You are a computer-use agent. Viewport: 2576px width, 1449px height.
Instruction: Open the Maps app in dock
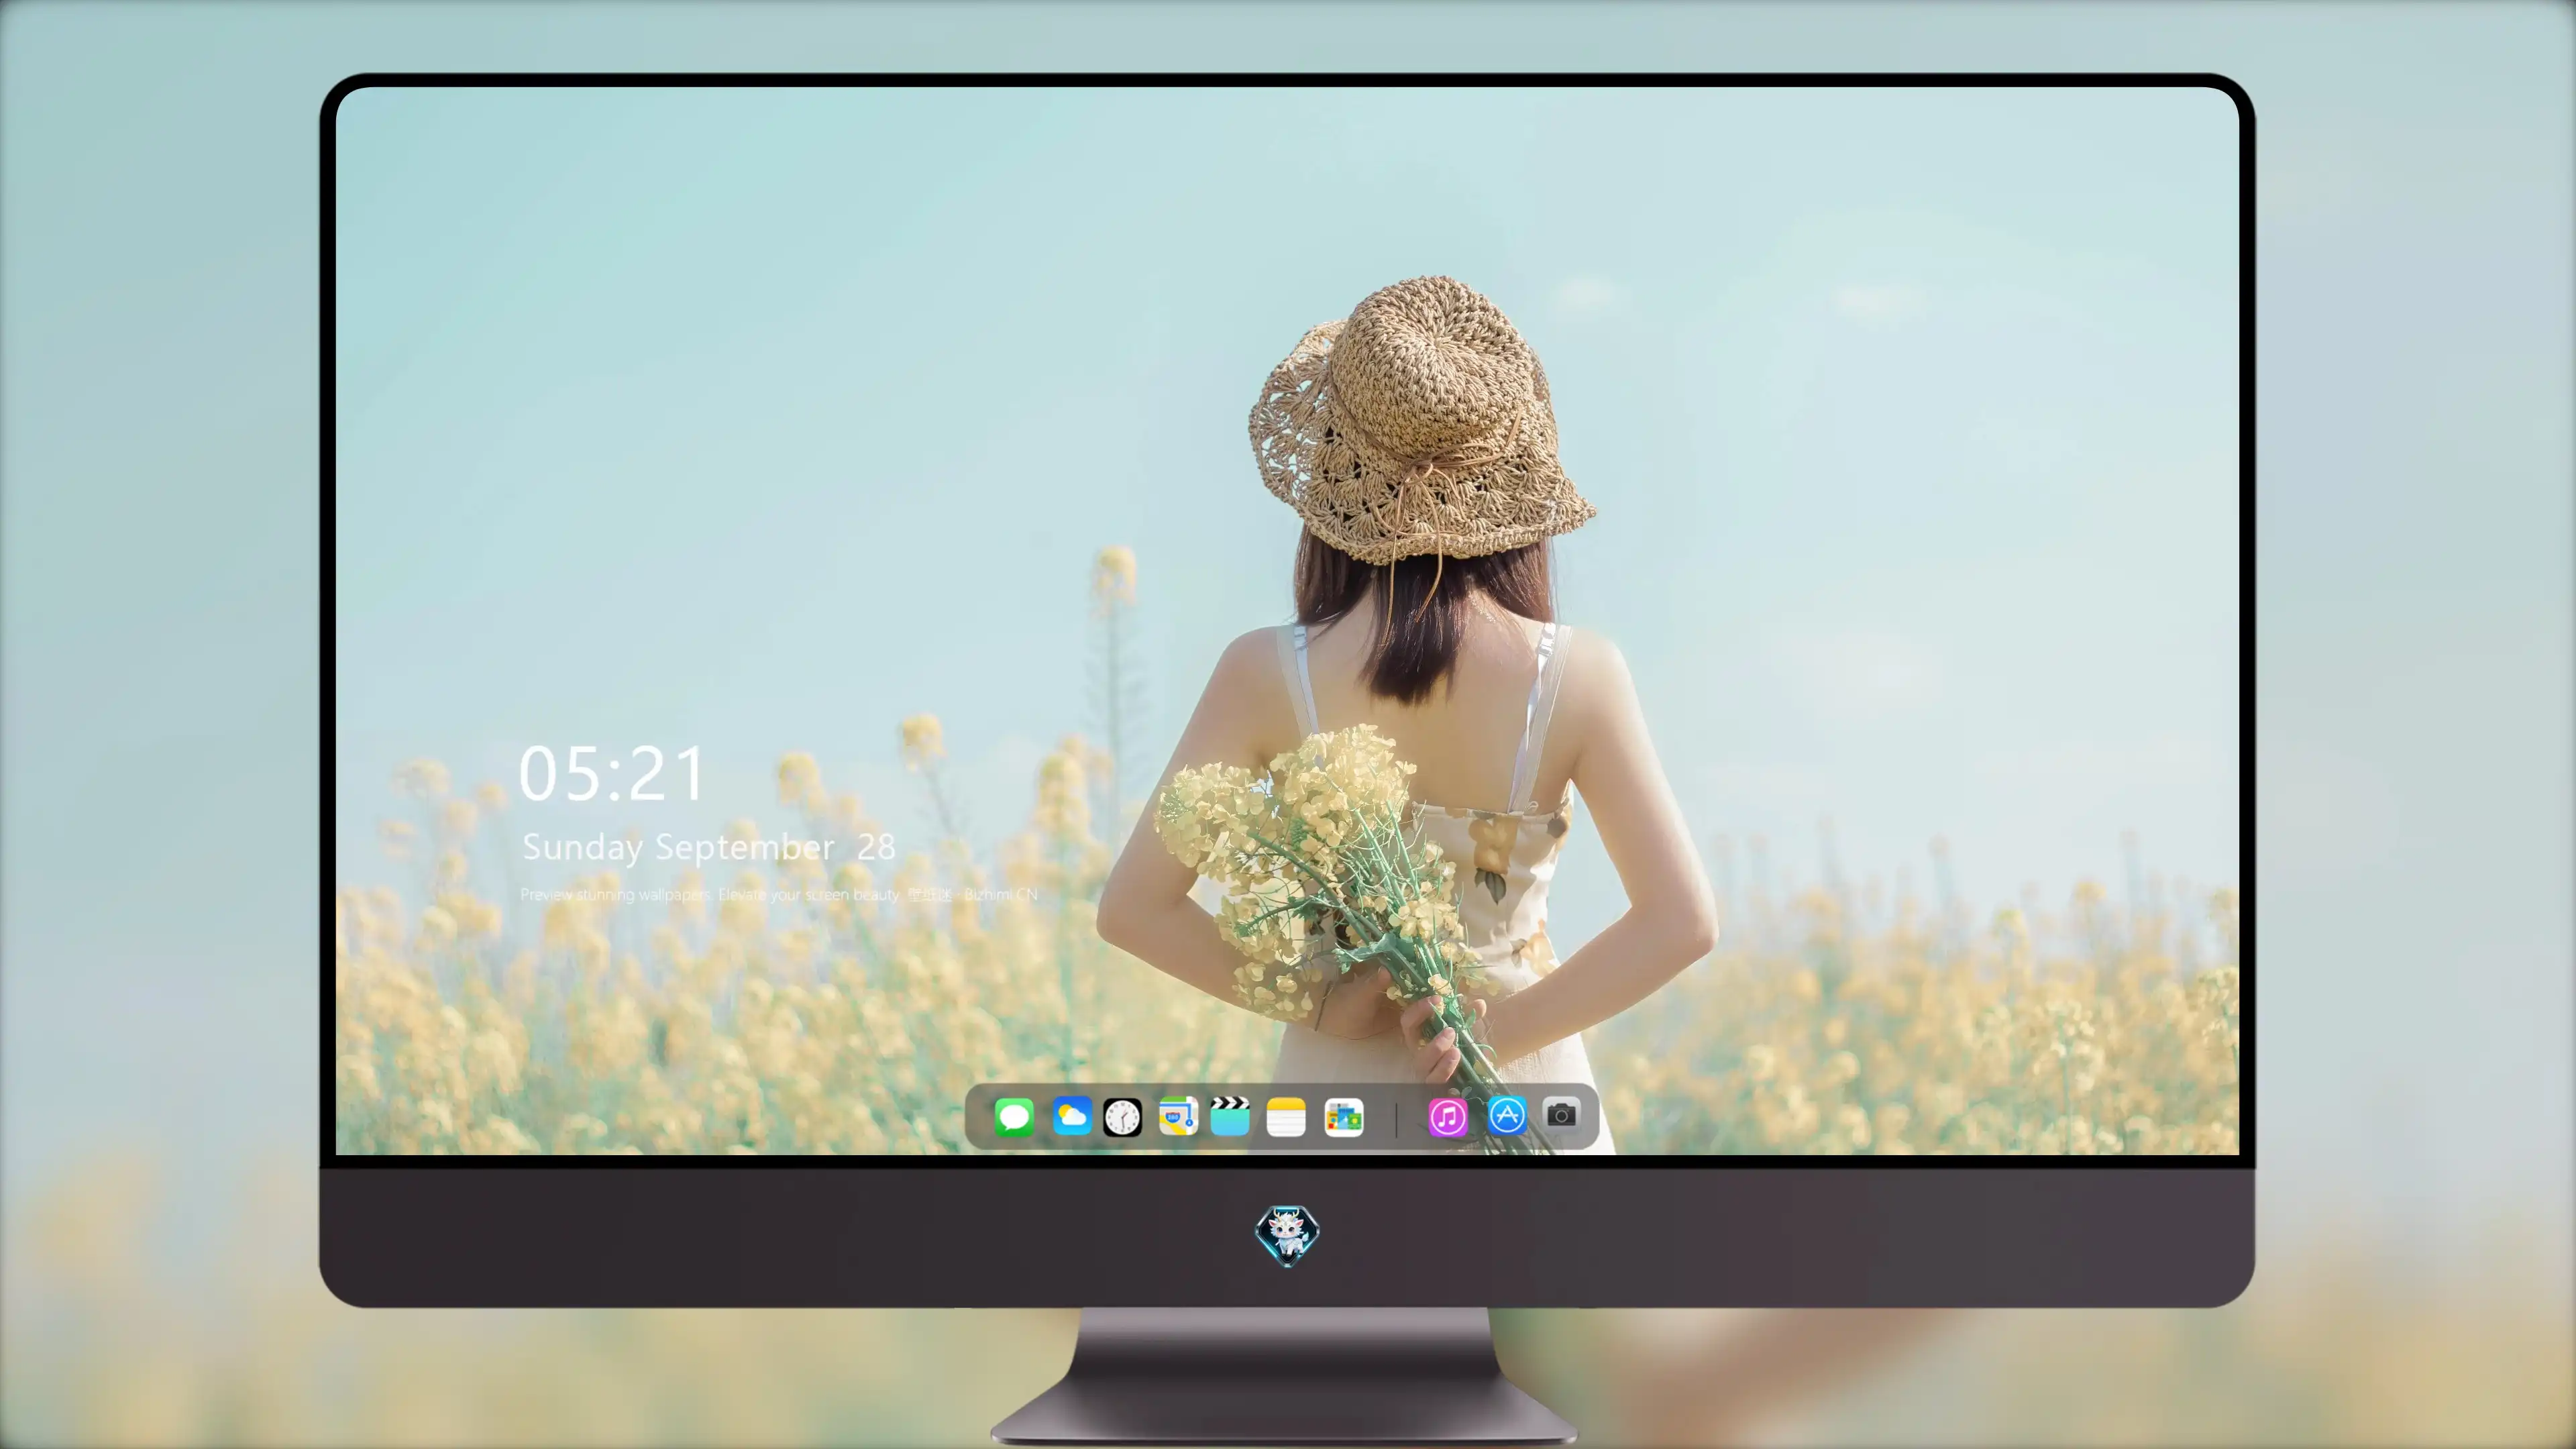click(1178, 1116)
